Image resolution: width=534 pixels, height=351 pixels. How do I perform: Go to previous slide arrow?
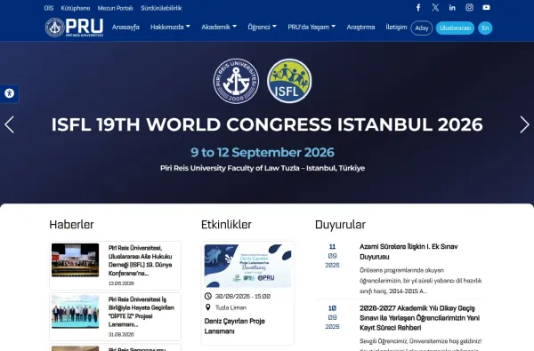click(x=9, y=124)
